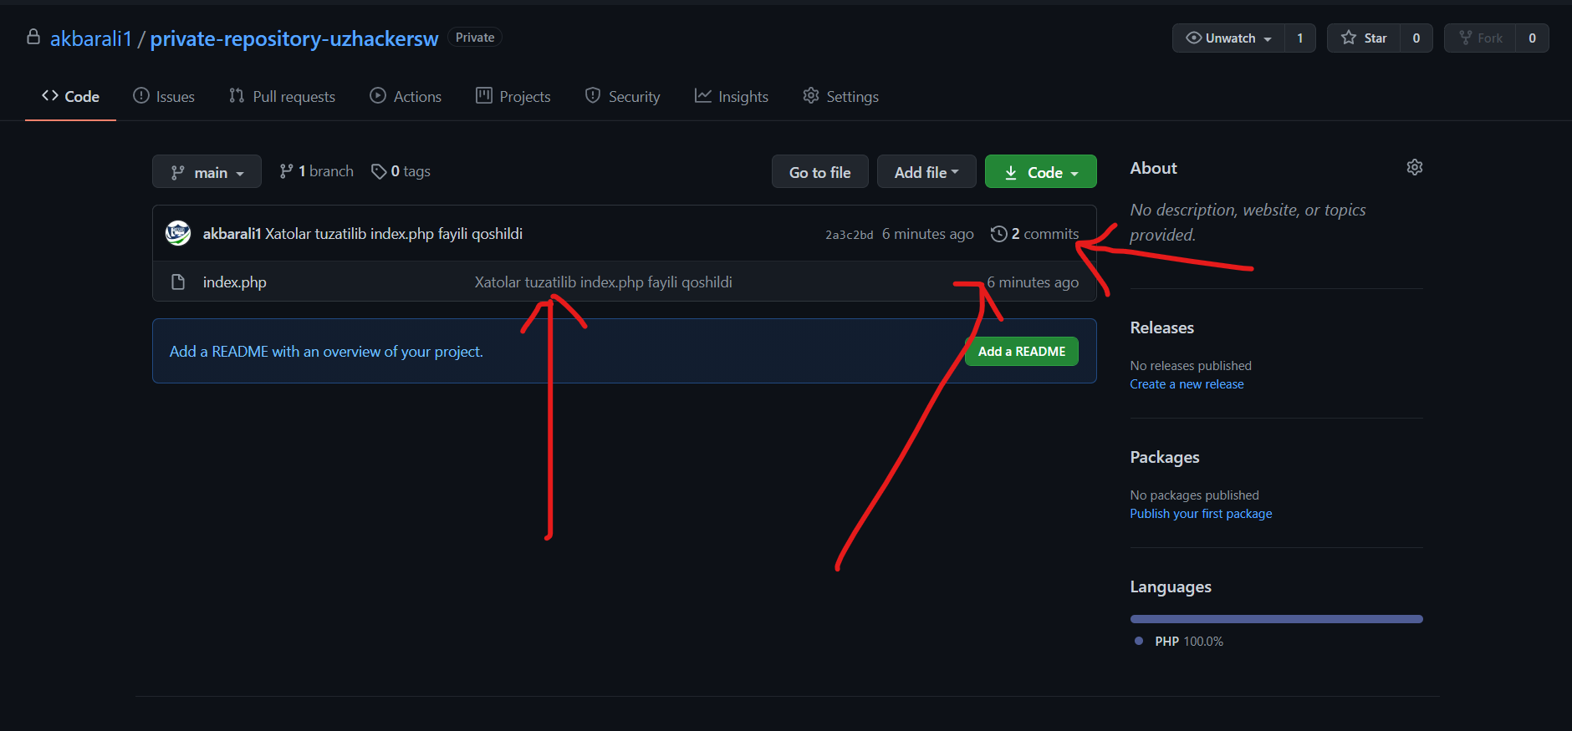The height and width of the screenshot is (731, 1572).
Task: Click the graph icon on Insights tab
Action: [703, 95]
